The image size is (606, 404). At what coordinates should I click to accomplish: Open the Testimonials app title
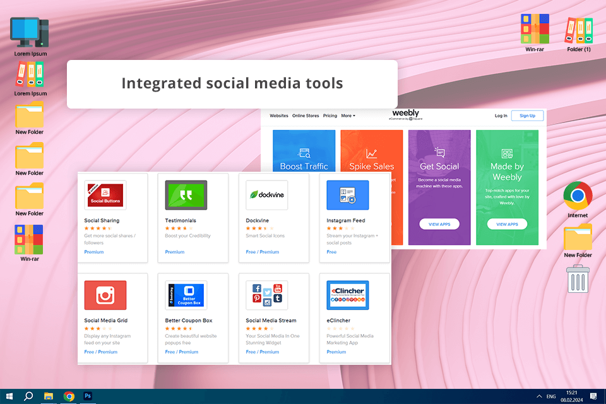coord(181,220)
